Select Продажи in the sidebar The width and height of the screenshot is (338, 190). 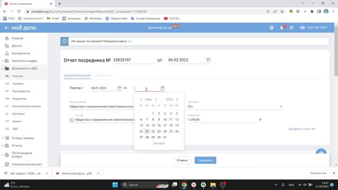18,84
